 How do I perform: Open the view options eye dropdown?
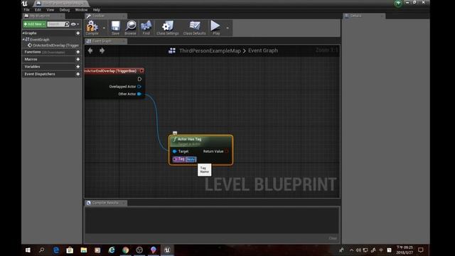tap(75, 24)
